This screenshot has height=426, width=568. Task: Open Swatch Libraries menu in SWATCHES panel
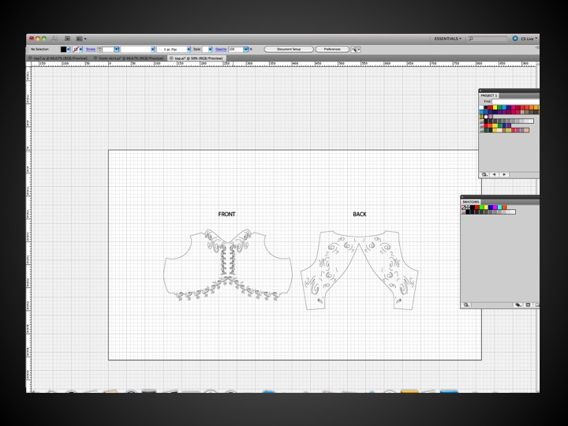click(x=467, y=305)
